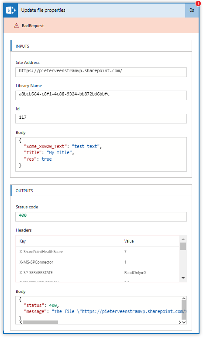Click the "message" key in output Body

coord(35,311)
